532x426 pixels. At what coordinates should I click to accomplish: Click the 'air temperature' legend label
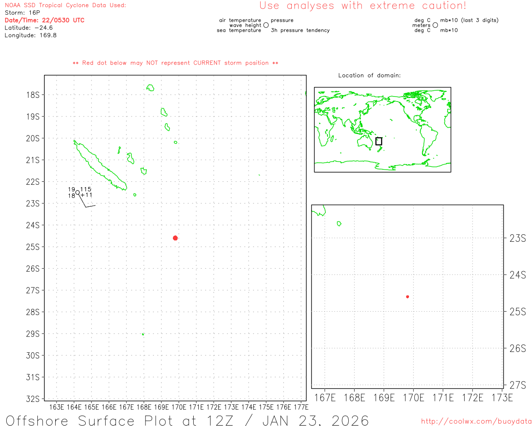(x=240, y=20)
